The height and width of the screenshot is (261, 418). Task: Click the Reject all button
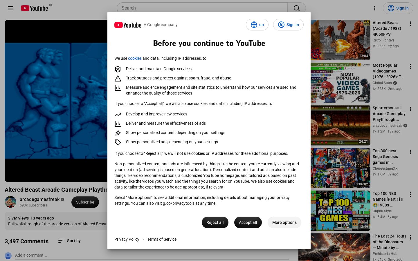[215, 222]
